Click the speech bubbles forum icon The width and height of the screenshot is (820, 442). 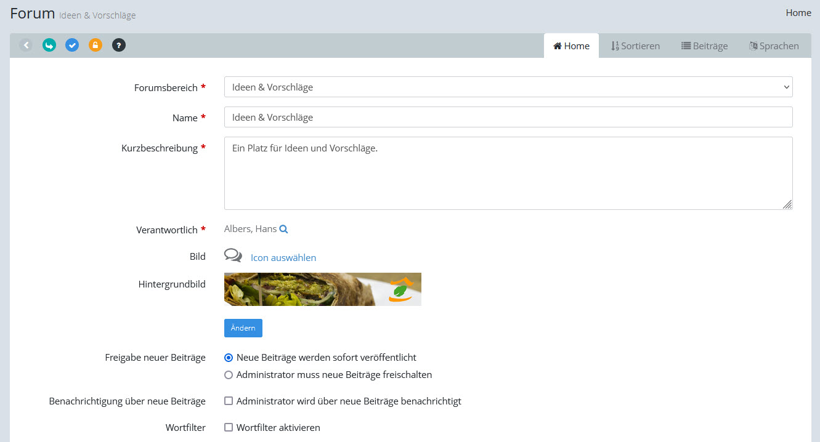coord(233,255)
